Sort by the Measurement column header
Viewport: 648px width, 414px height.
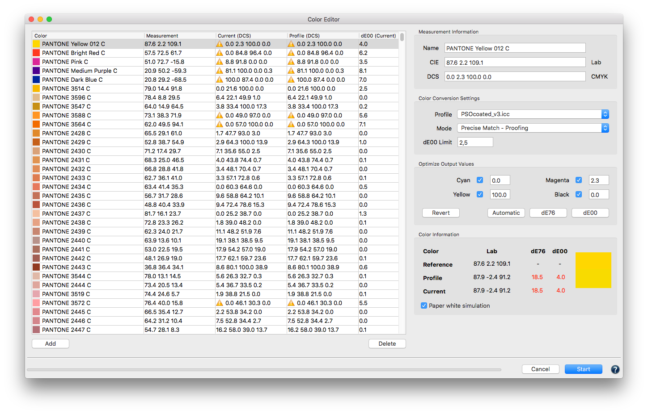[x=180, y=36]
